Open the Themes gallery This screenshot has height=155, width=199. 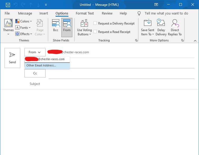click(8, 27)
